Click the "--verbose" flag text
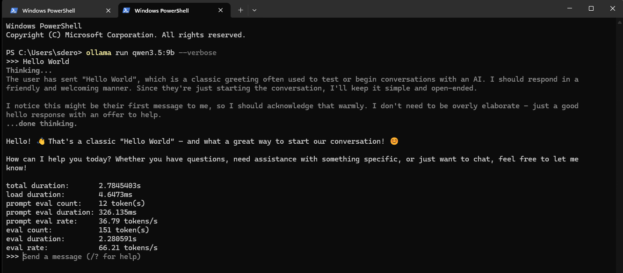 point(197,53)
